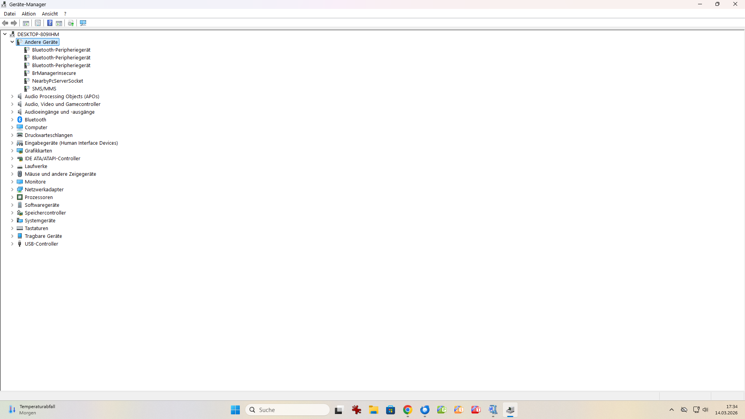Toggle the console tree pane icon
Viewport: 745px width, 419px height.
pyautogui.click(x=26, y=23)
